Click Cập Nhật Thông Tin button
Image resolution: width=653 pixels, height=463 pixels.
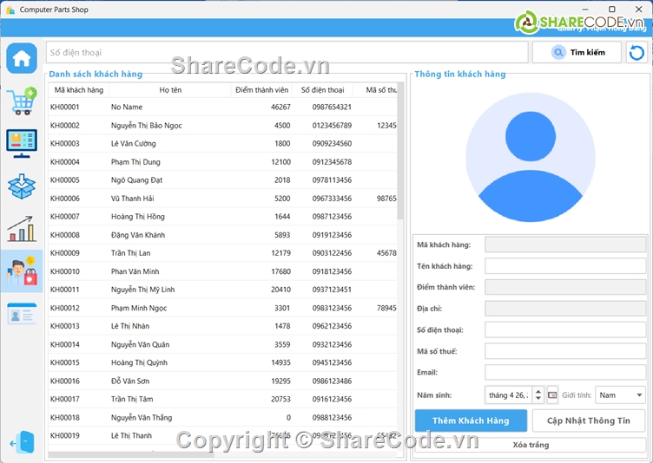(589, 421)
